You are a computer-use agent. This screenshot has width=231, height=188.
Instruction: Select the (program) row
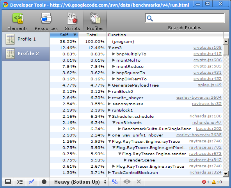coord(136,41)
